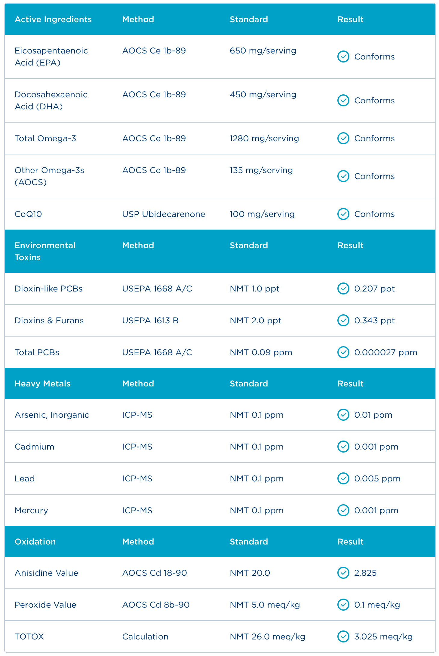Viewport: 439px width, 656px height.
Task: Click the Peroxide Value row label
Action: click(45, 605)
